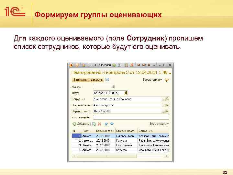This screenshot has height=175, width=233.
Task: Select Рубан Виктор employee cell in row 2
Action: (x=153, y=141)
